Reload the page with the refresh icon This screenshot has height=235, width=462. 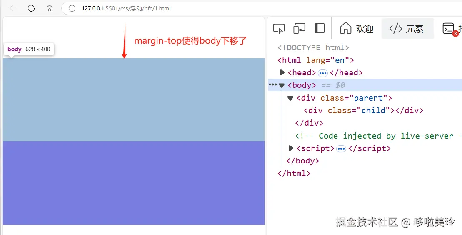click(31, 8)
